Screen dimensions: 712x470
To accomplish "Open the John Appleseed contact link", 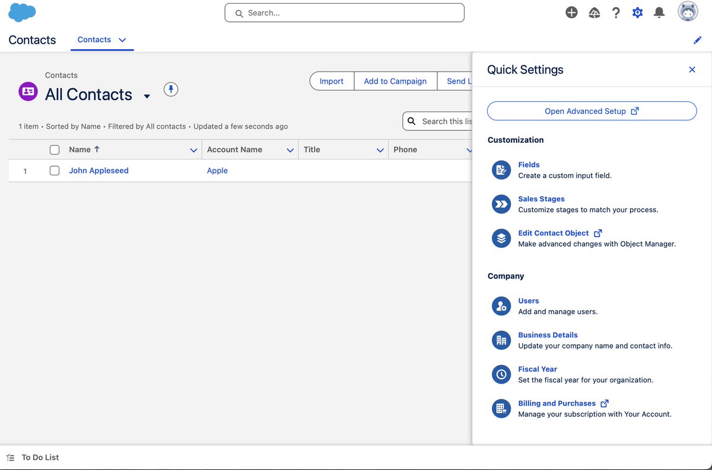I will click(x=98, y=171).
